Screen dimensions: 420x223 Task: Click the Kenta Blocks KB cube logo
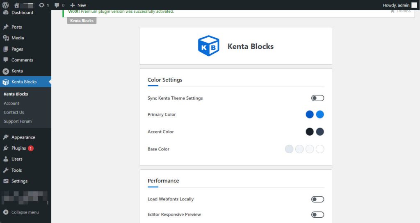pos(209,46)
